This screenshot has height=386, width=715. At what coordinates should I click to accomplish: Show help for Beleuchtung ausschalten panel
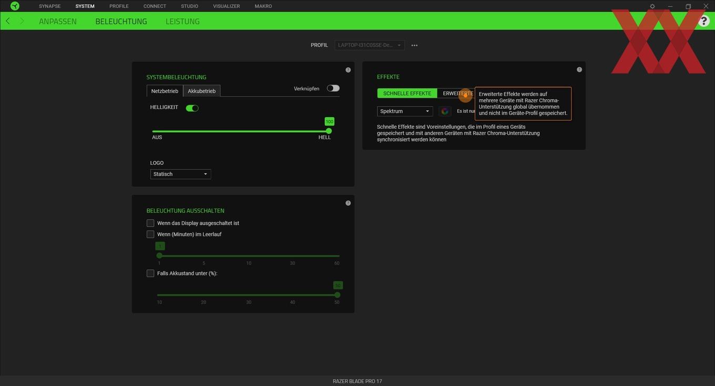click(348, 203)
